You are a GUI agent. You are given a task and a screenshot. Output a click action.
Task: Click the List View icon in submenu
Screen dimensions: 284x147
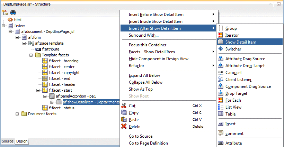220,107
